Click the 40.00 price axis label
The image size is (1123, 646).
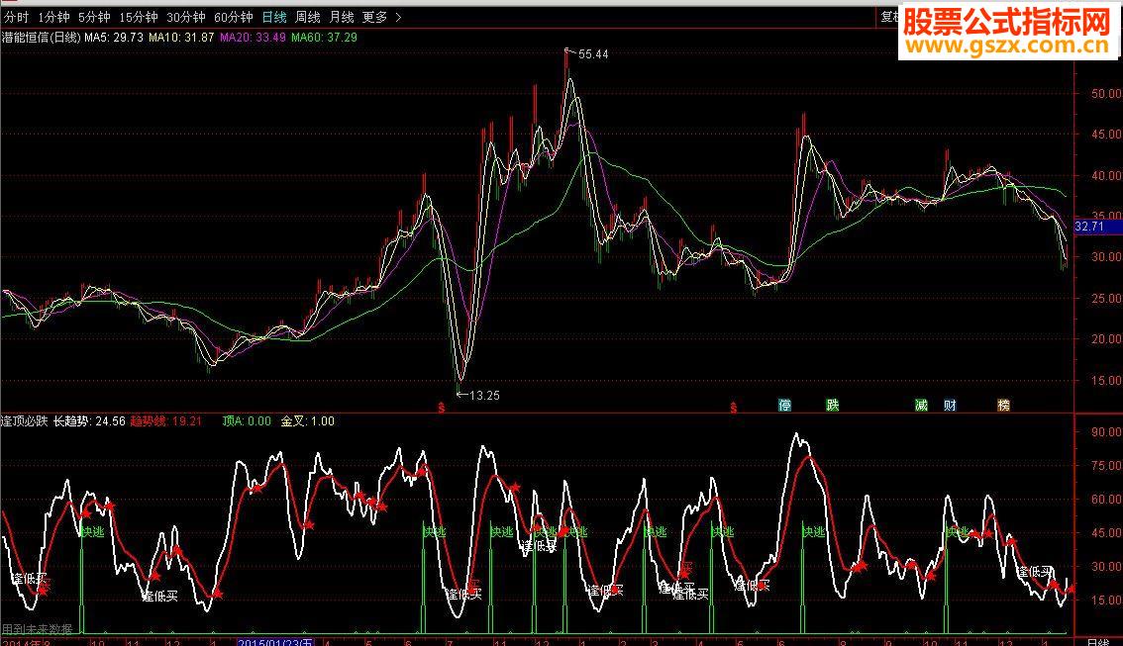1106,176
